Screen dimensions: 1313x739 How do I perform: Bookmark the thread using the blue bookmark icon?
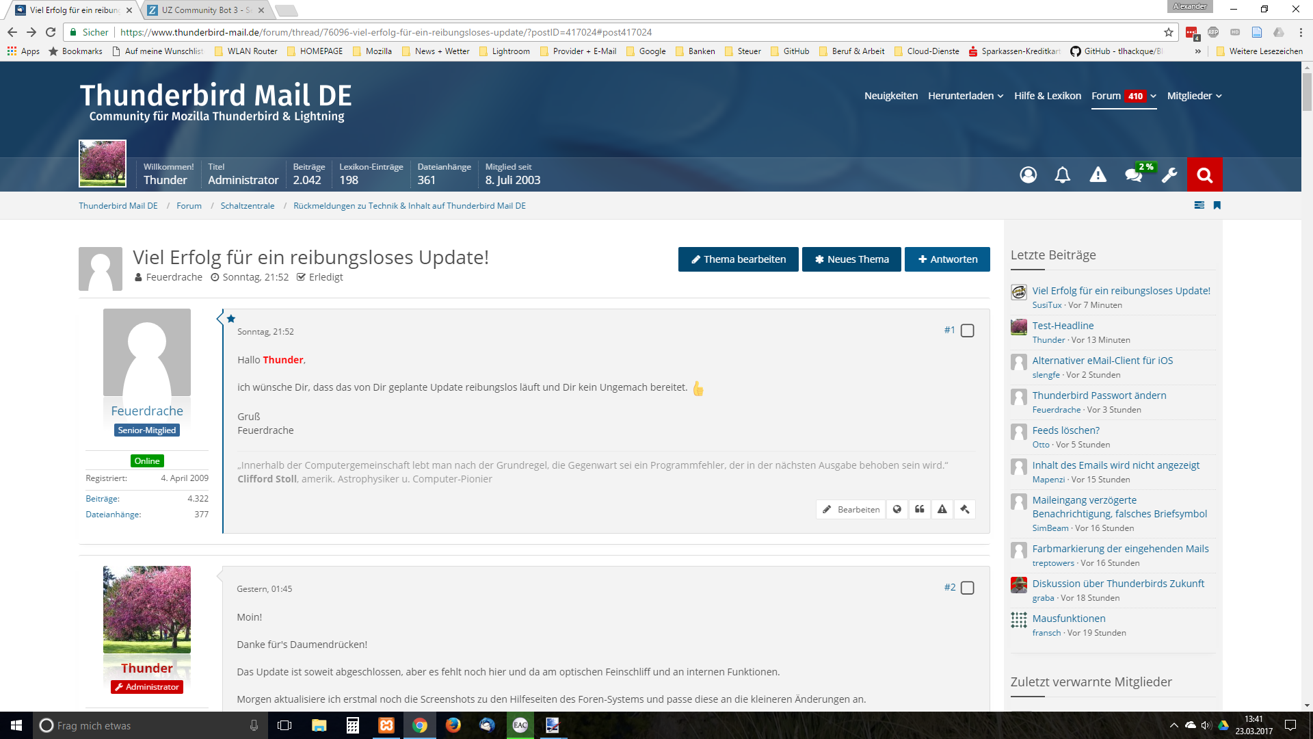(x=1217, y=205)
